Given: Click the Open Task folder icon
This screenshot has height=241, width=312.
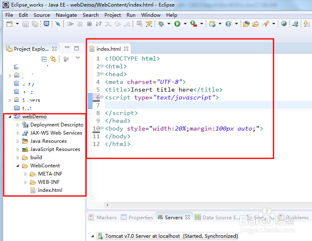Looking at the screenshot, I should [x=255, y=24].
